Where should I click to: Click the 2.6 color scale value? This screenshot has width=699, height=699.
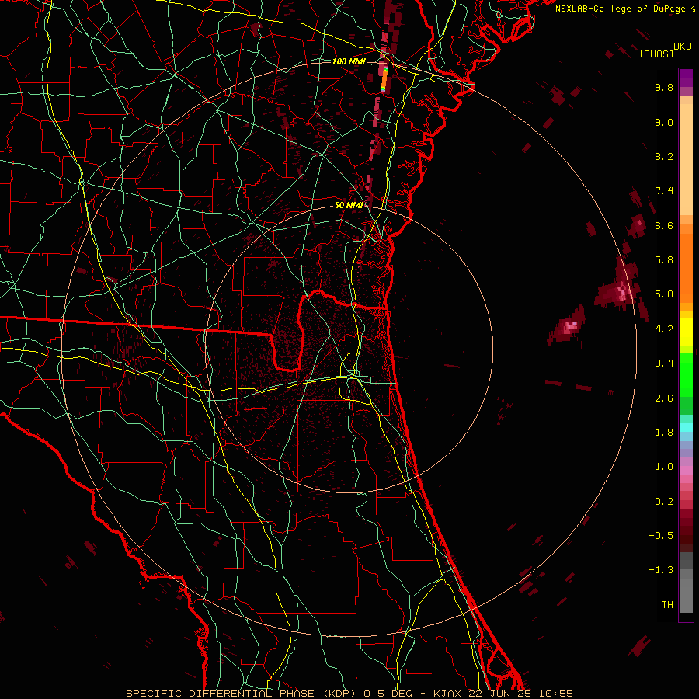tap(664, 398)
